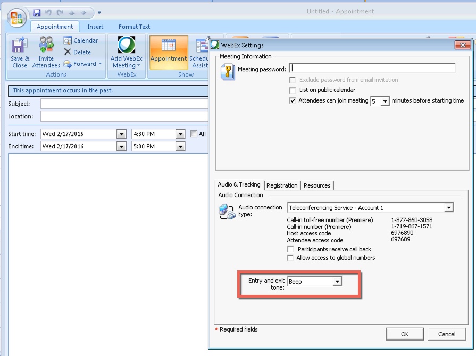Switch to the Registration tab

pyautogui.click(x=282, y=185)
